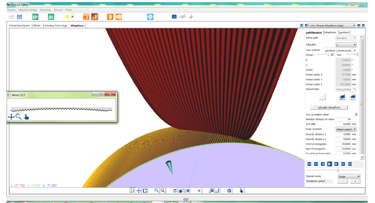
Task: Click the green dresser setup toolbar icon
Action: [x=51, y=17]
